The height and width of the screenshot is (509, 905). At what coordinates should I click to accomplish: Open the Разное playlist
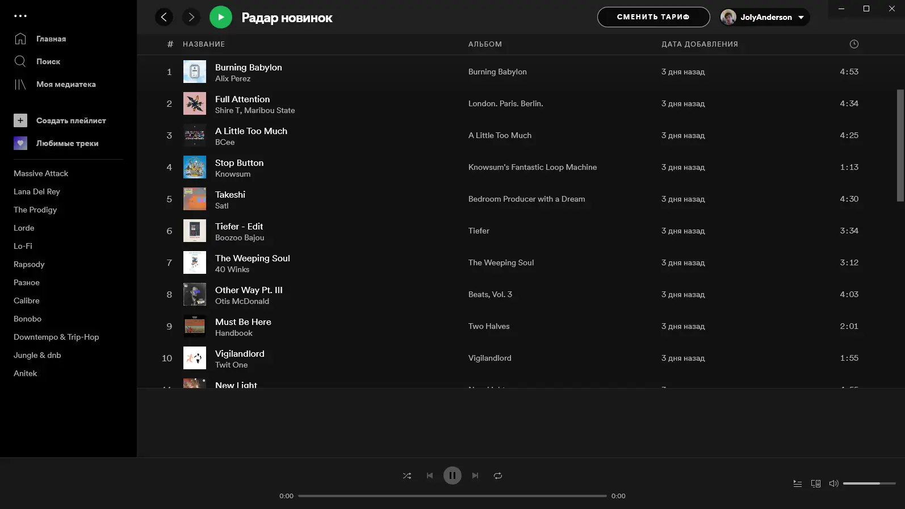(x=27, y=282)
